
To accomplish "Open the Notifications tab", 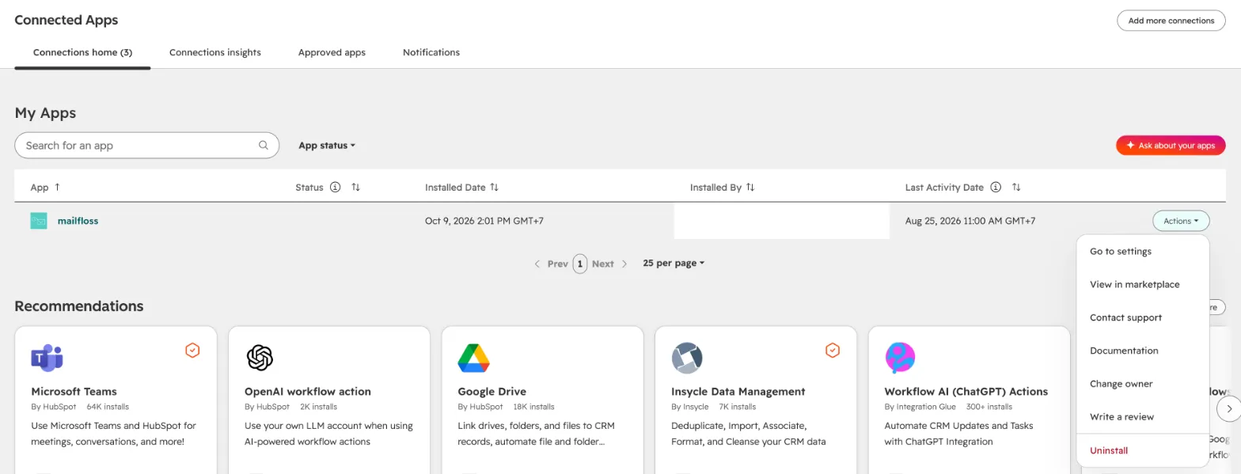I will pyautogui.click(x=431, y=52).
